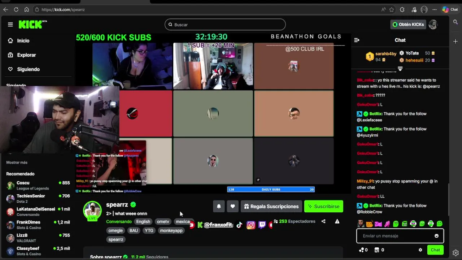Go back with the browser back arrow
The width and height of the screenshot is (462, 260).
click(6, 9)
